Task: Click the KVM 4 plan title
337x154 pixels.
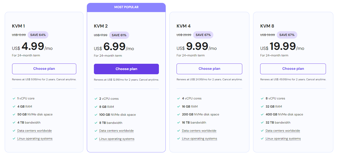Action: pos(184,26)
